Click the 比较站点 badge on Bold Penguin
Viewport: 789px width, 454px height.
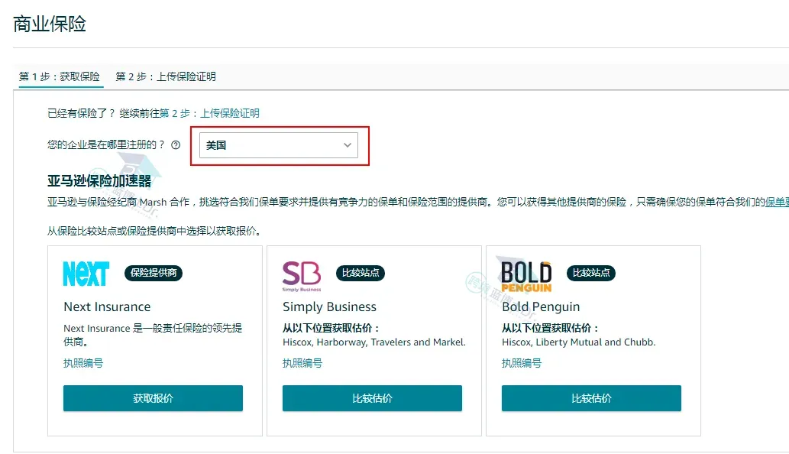tap(591, 273)
